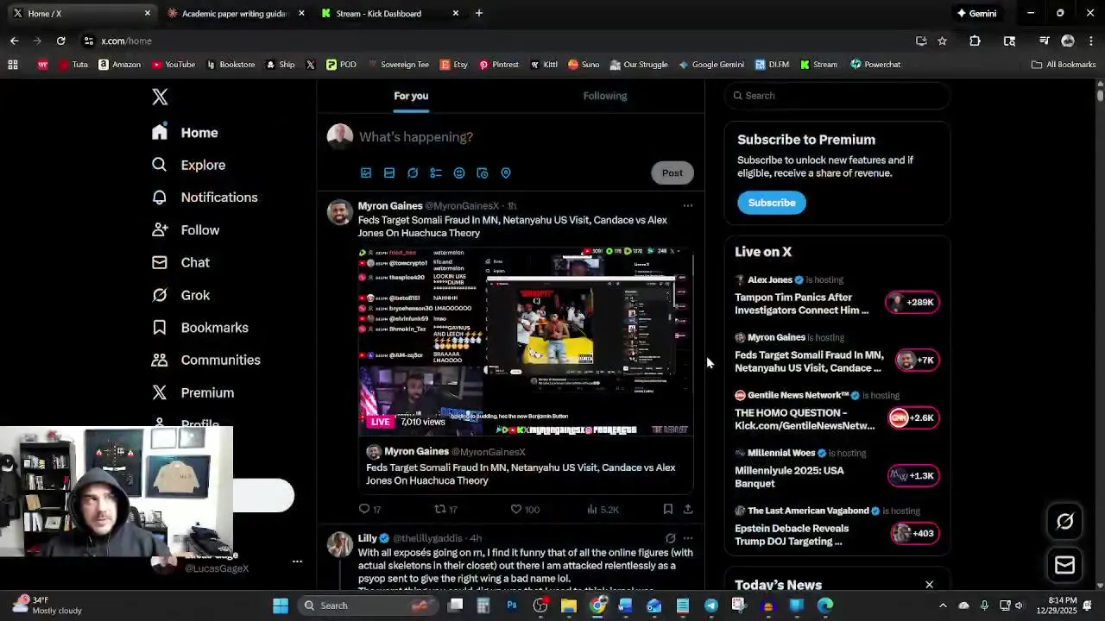Reload the page
The width and height of the screenshot is (1105, 621).
point(60,41)
